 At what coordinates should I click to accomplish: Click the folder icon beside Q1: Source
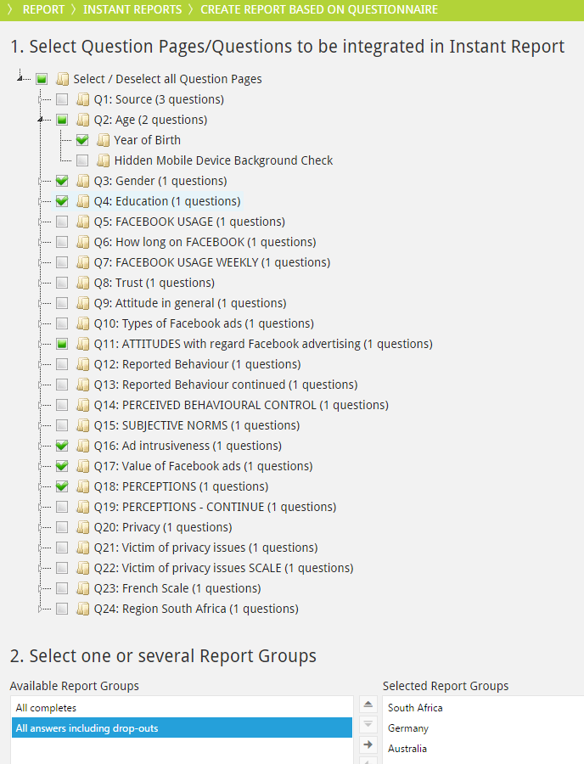82,99
